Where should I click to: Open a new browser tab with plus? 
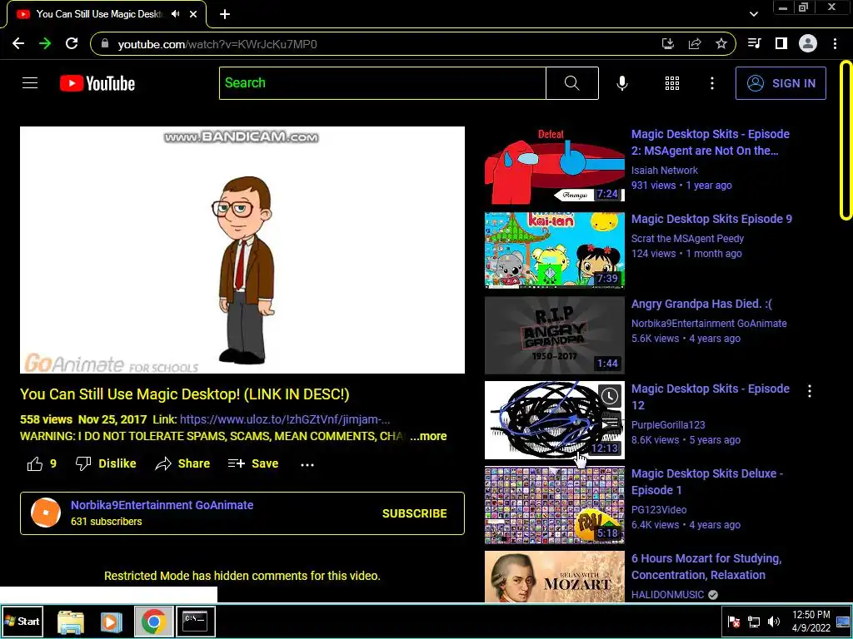point(225,15)
